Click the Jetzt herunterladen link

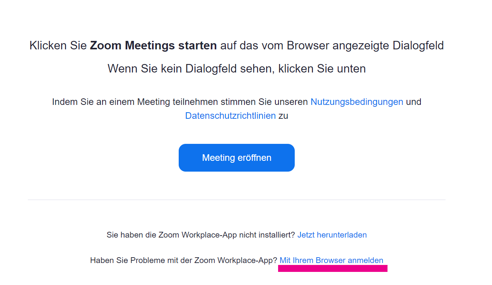pyautogui.click(x=332, y=235)
